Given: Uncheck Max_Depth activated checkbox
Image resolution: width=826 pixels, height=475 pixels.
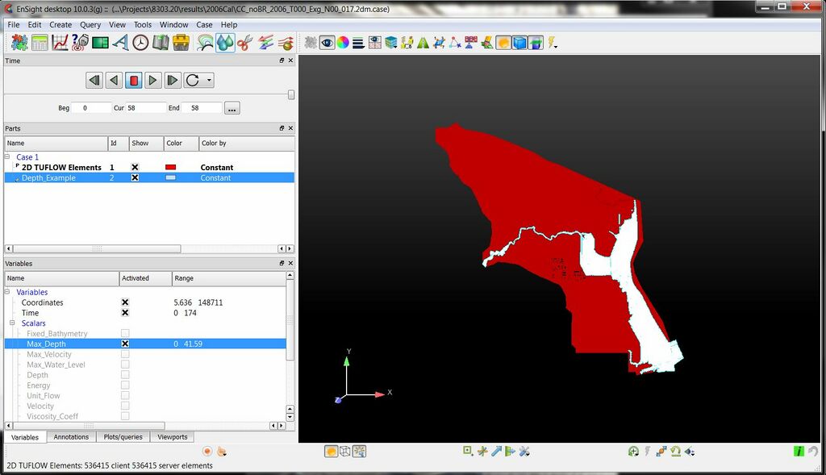Looking at the screenshot, I should pyautogui.click(x=125, y=344).
